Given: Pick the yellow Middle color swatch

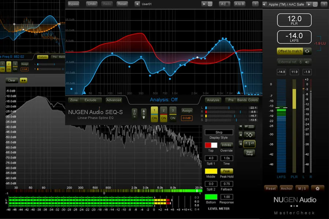Looking at the screenshot, I should coord(211,171).
